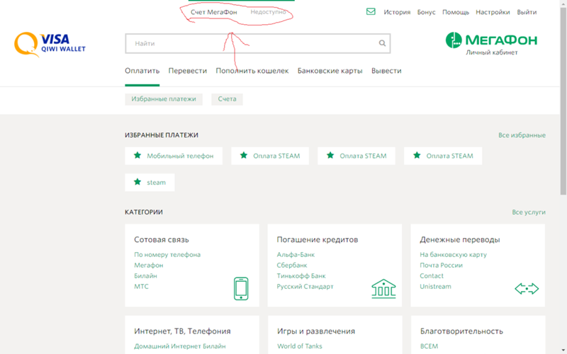Viewport: 567px width, 354px height.
Task: Select the Счет МегаФон account
Action: click(214, 12)
